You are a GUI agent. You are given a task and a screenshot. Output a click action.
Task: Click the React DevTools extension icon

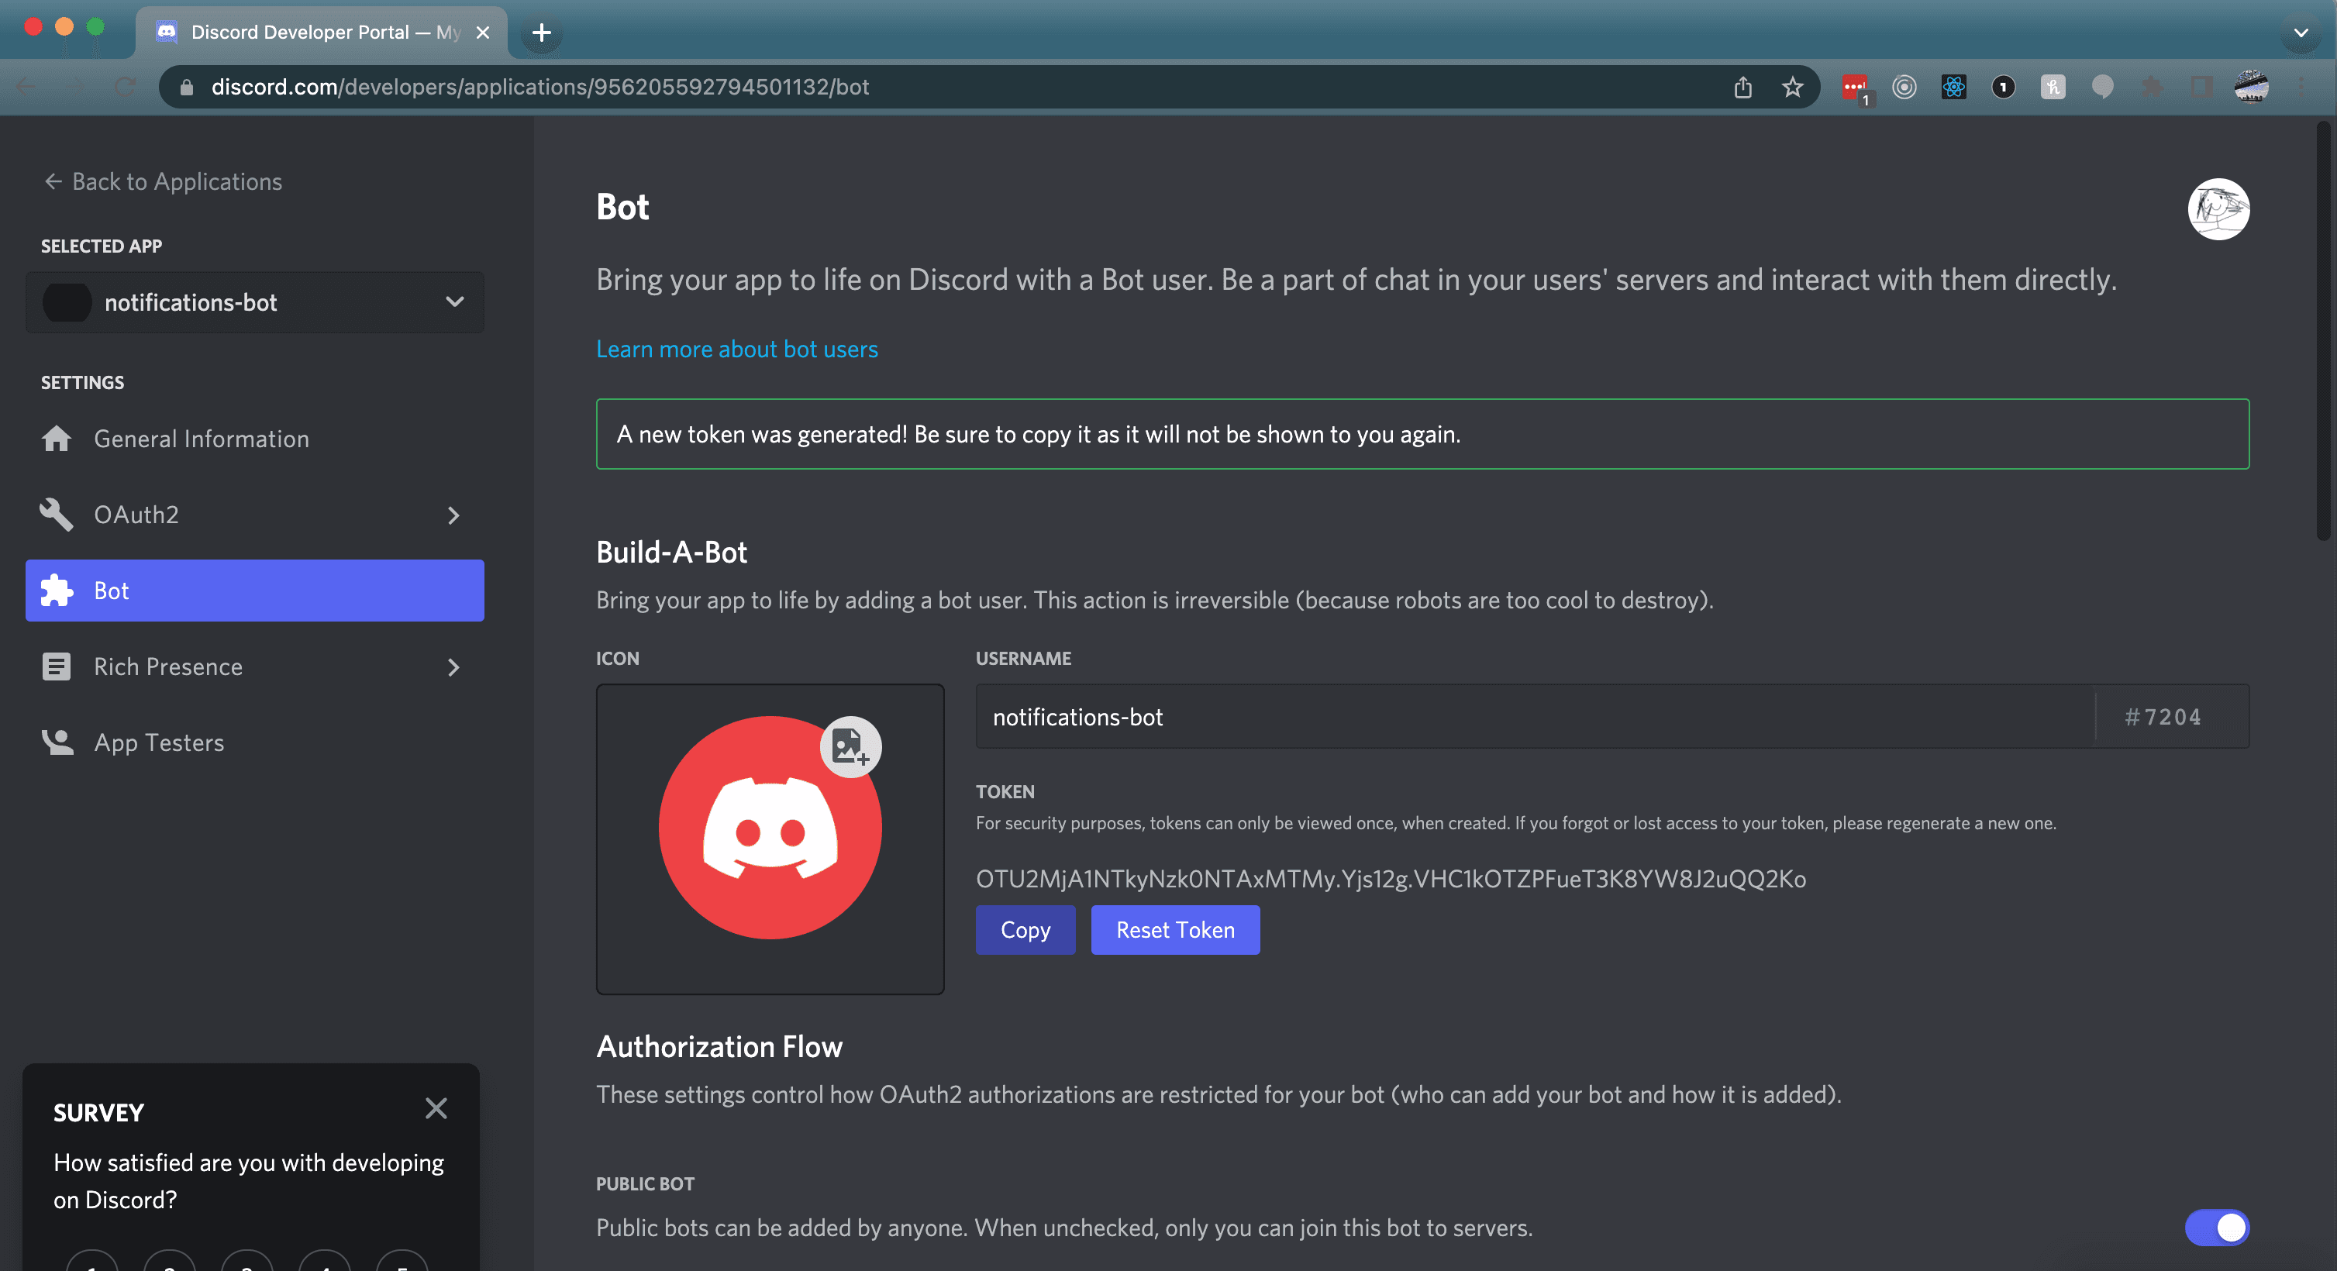click(x=1953, y=87)
